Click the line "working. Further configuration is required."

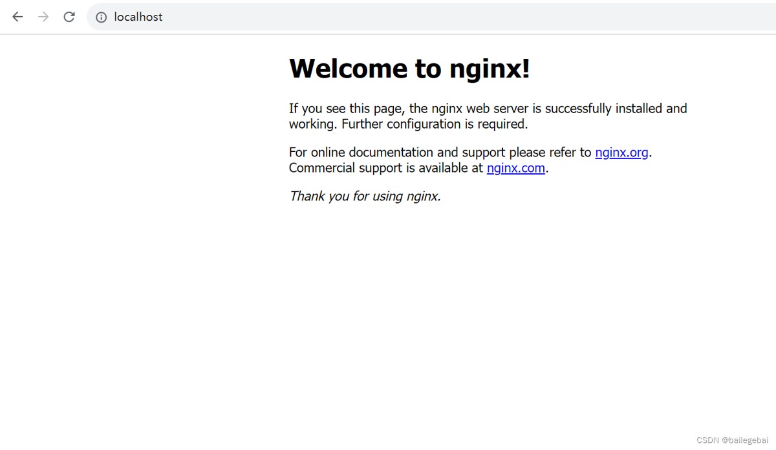pos(408,124)
